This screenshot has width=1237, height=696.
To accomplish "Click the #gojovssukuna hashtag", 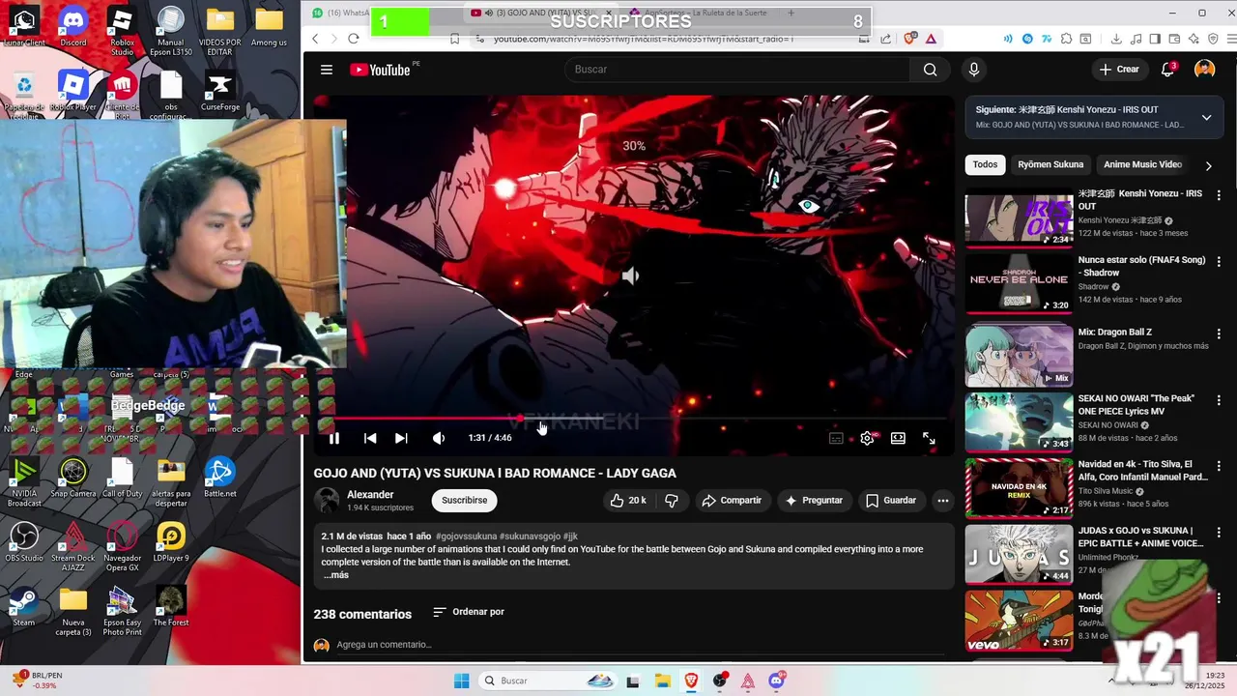I will click(466, 536).
